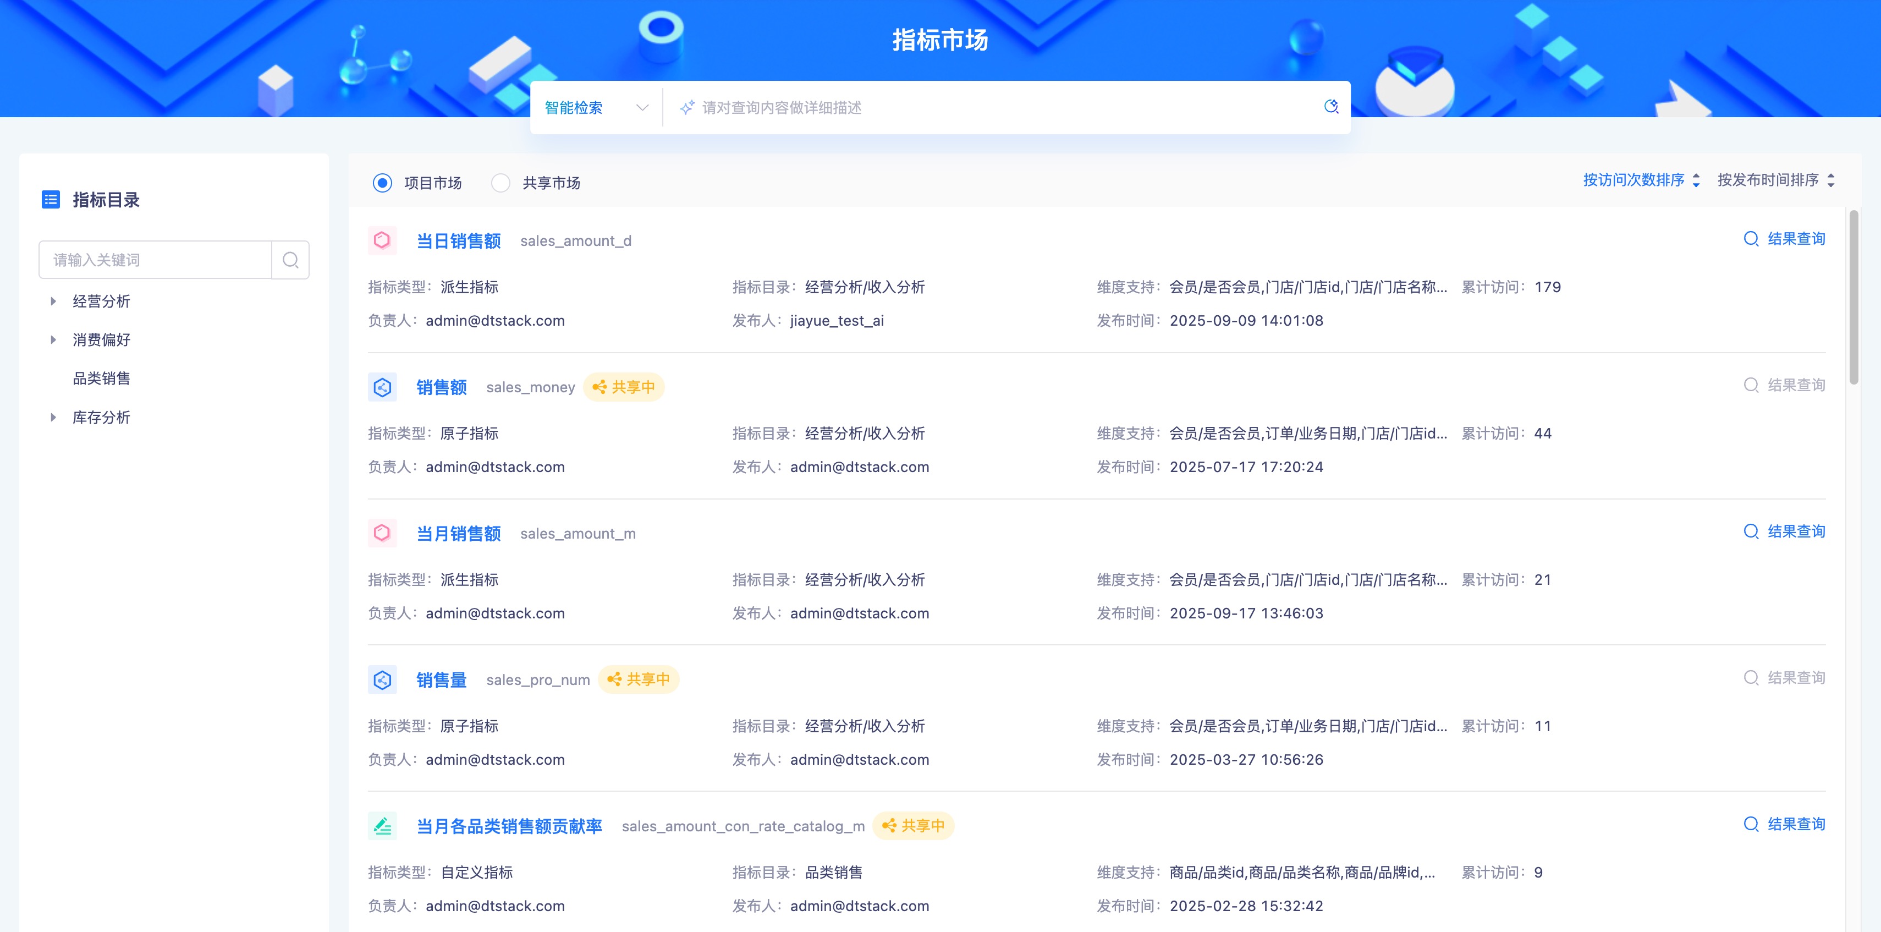
Task: Open the 智能检索 search mode dropdown
Action: point(596,107)
